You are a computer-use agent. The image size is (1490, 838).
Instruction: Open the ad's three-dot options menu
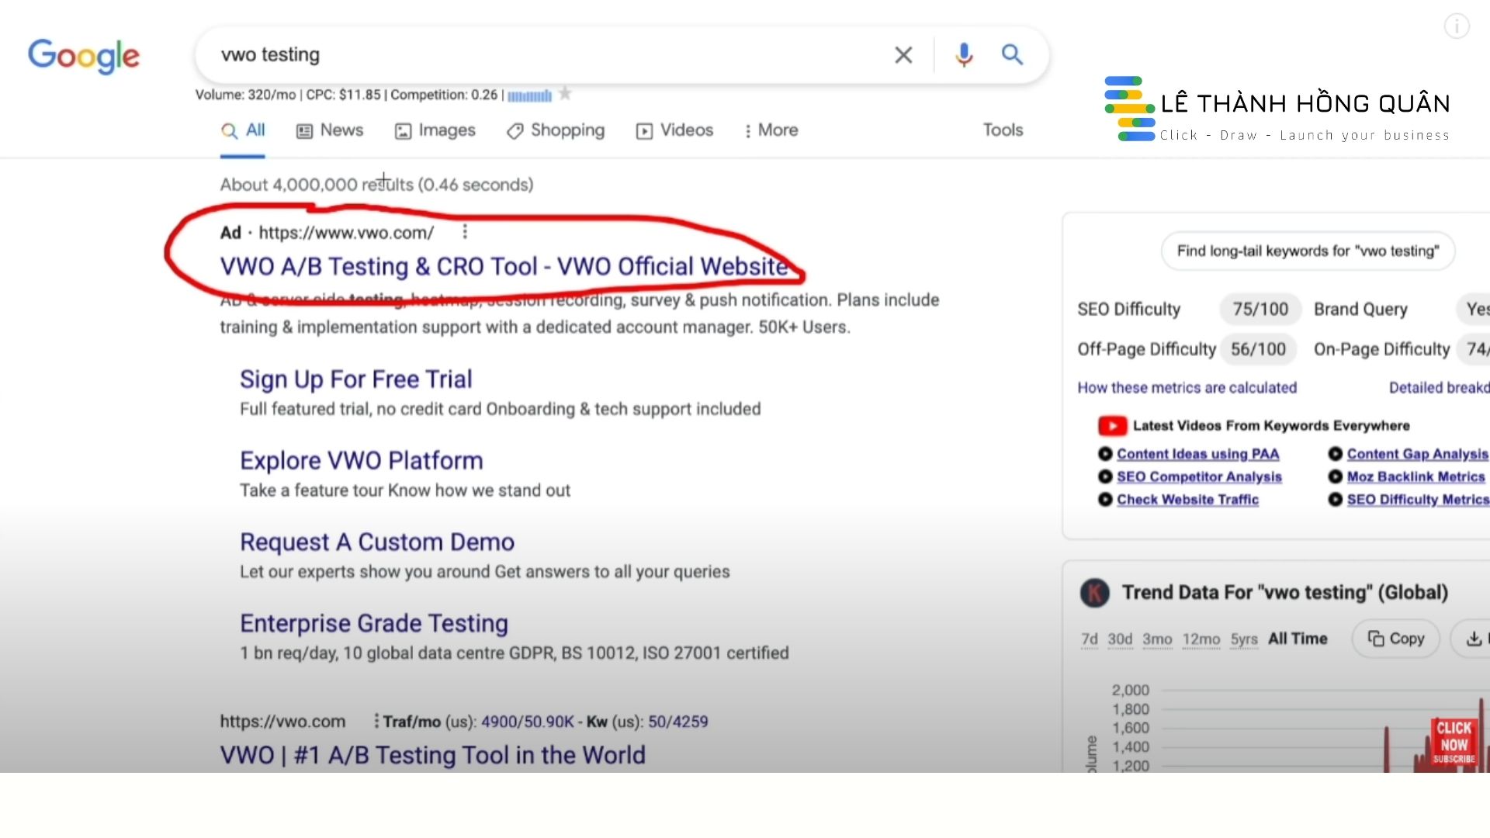[465, 232]
